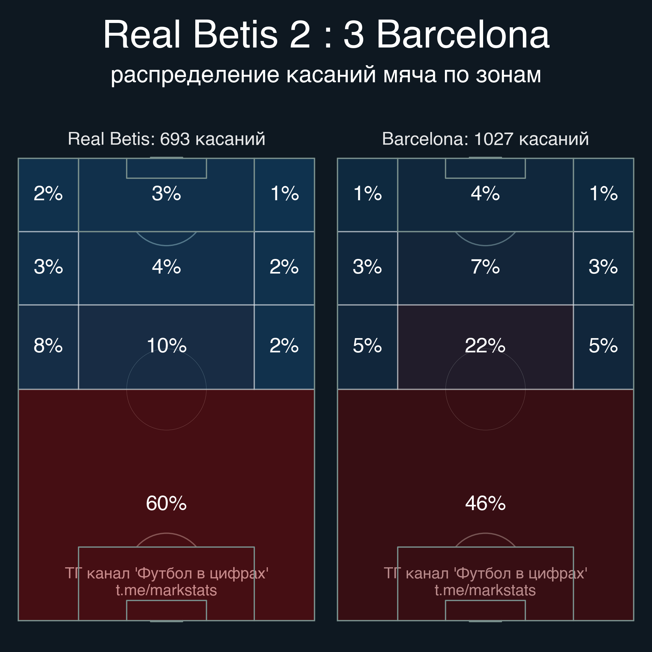Click the Real Betis 60% own-half zone

166,504
